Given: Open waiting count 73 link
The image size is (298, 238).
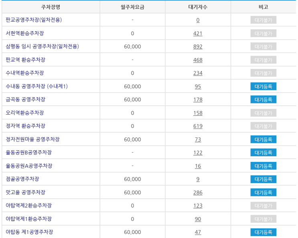Looking at the screenshot, I should [198, 139].
